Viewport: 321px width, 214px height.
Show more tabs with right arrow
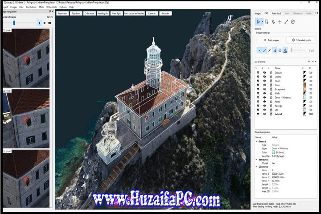(317, 13)
